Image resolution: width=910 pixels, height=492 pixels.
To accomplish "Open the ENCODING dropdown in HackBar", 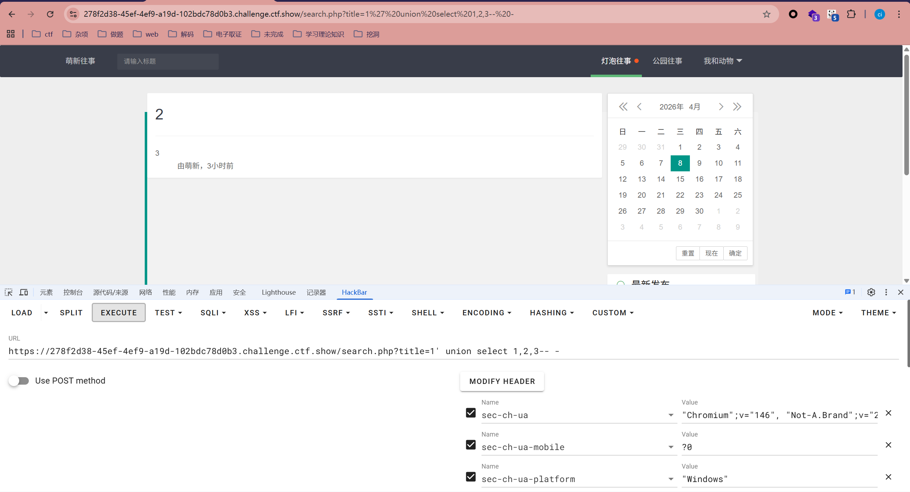I will (486, 313).
